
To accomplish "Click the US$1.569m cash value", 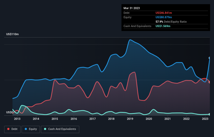I will [163, 26].
